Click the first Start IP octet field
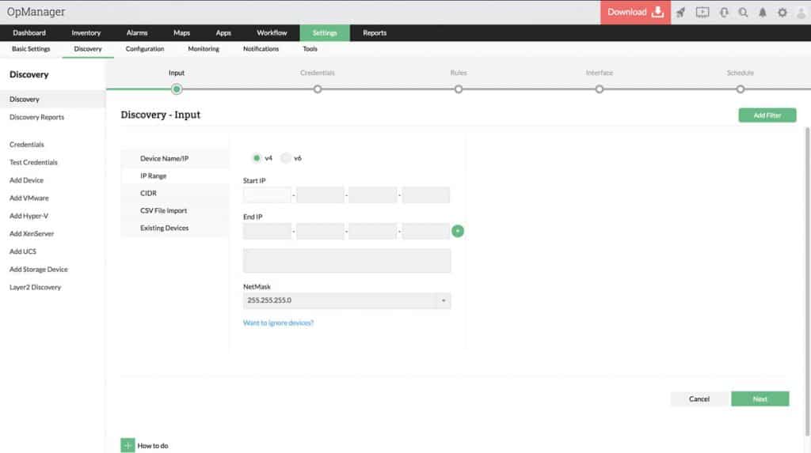 267,195
